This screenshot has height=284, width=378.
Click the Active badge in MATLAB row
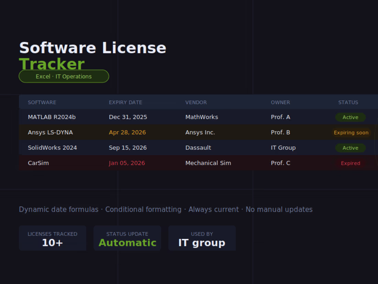point(351,117)
